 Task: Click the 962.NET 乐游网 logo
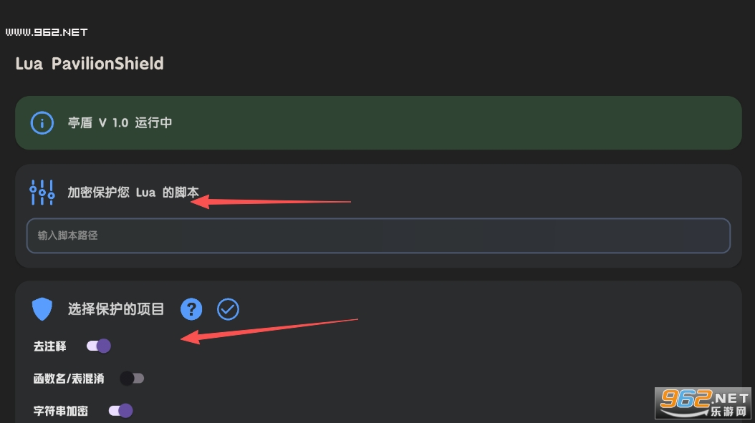tap(703, 403)
